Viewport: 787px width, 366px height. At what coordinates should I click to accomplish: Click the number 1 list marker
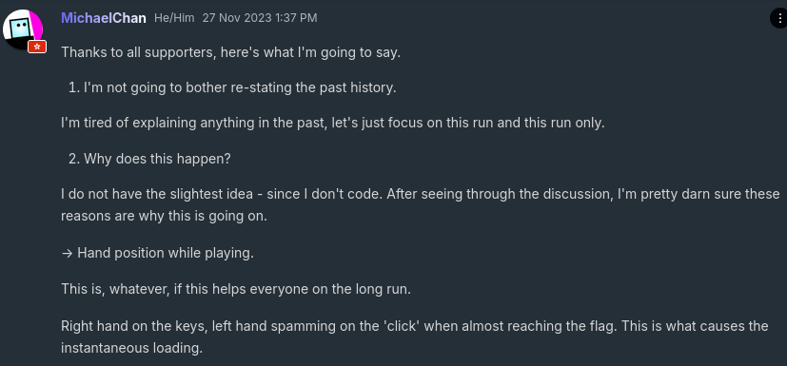pos(74,87)
